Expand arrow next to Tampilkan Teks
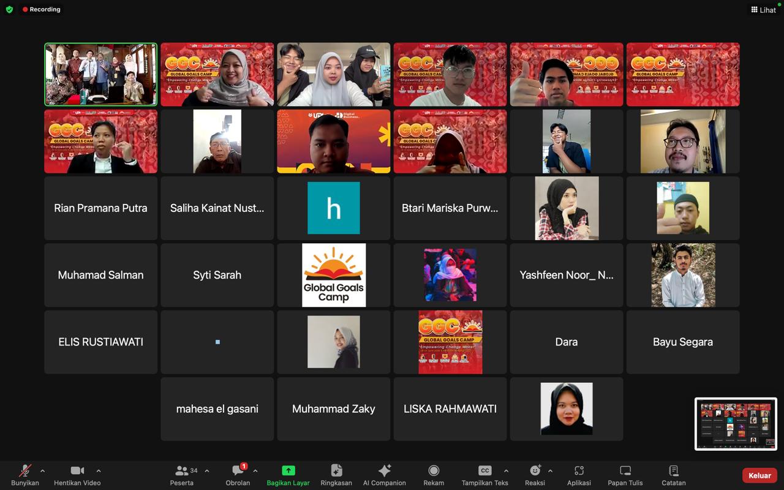Viewport: 784px width, 490px height. point(506,471)
